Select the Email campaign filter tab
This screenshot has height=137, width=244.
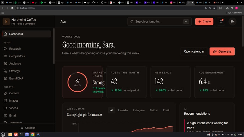(x=166, y=110)
